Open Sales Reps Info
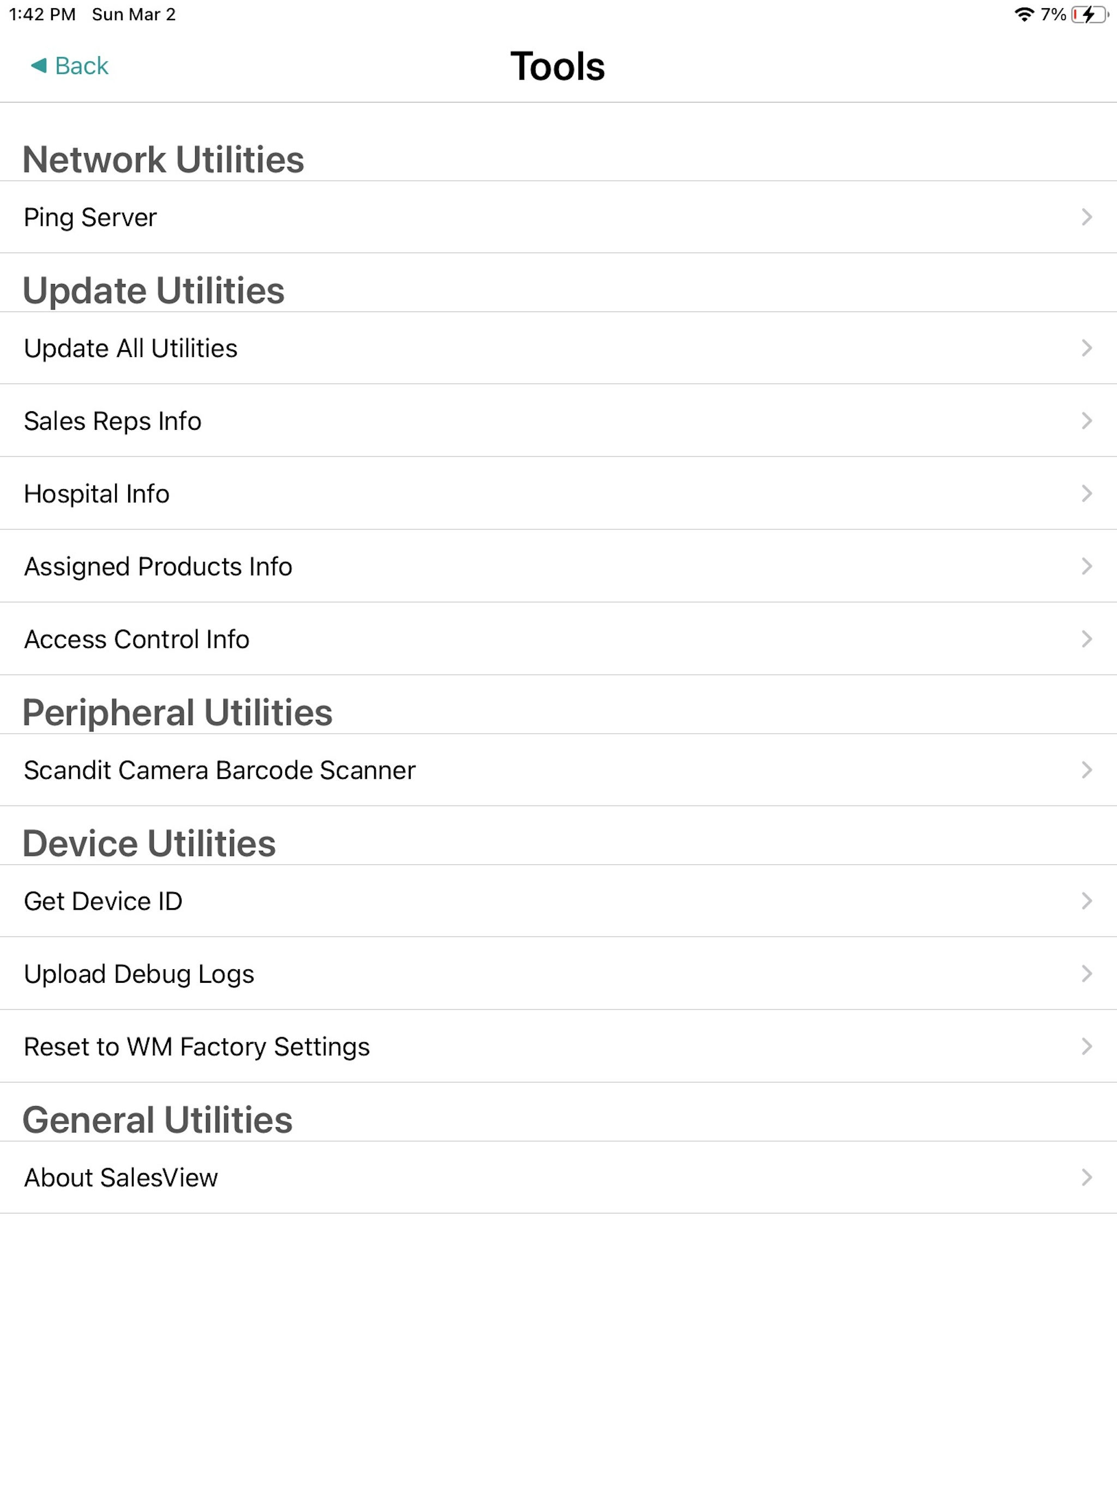 coord(558,421)
